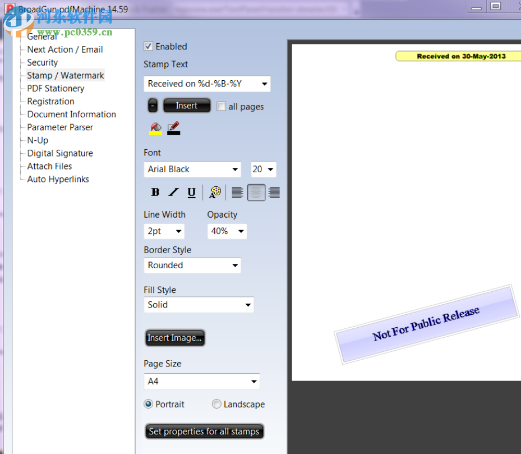The image size is (521, 454).
Task: Open Parameter Parser settings
Action: pyautogui.click(x=60, y=127)
